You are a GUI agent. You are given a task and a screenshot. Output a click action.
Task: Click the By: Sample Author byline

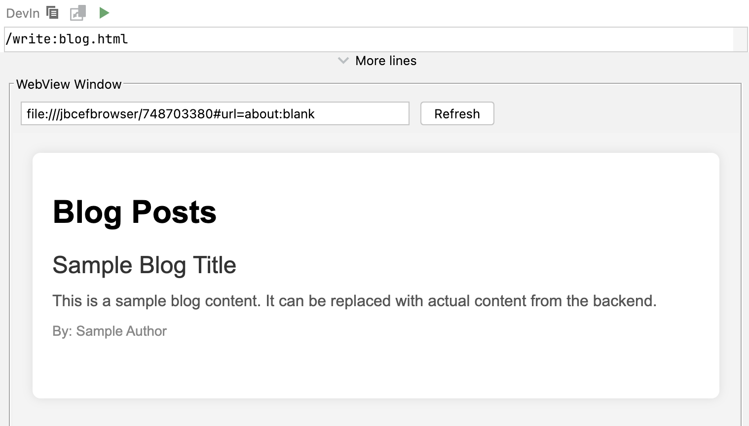[x=110, y=331]
